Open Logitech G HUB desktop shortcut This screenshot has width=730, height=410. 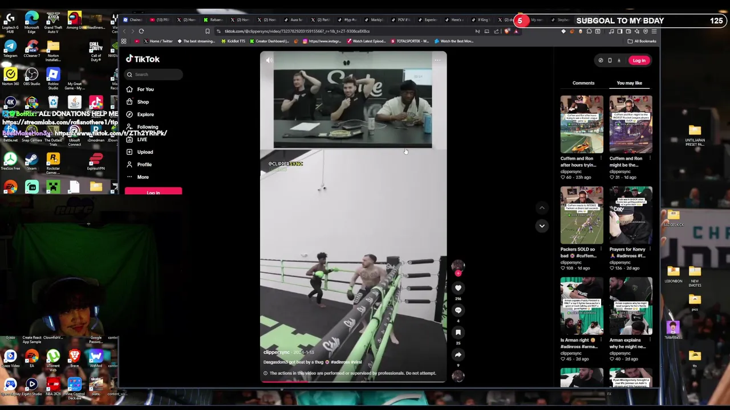point(10,23)
